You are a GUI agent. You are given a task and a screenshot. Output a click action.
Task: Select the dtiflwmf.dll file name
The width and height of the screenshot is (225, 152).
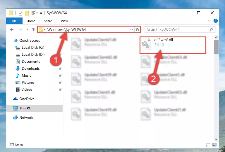click(164, 40)
